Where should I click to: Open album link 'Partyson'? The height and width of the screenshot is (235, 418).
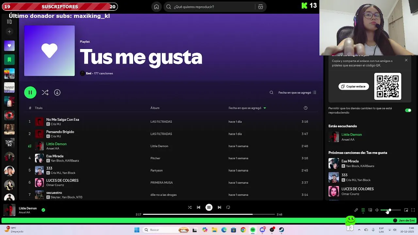click(156, 170)
